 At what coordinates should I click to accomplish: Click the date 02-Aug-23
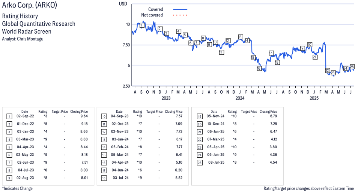(25, 178)
